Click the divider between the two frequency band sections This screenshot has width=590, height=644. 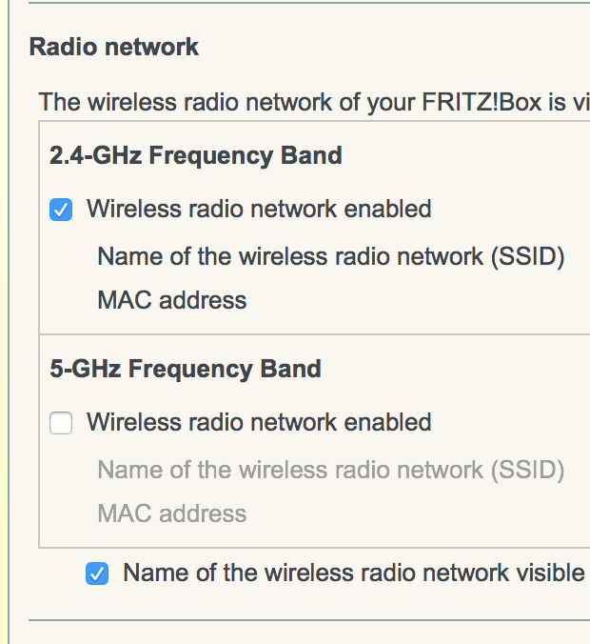314,334
